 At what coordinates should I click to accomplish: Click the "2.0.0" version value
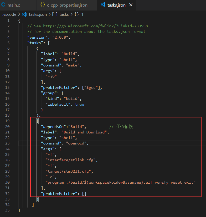pos(60,37)
